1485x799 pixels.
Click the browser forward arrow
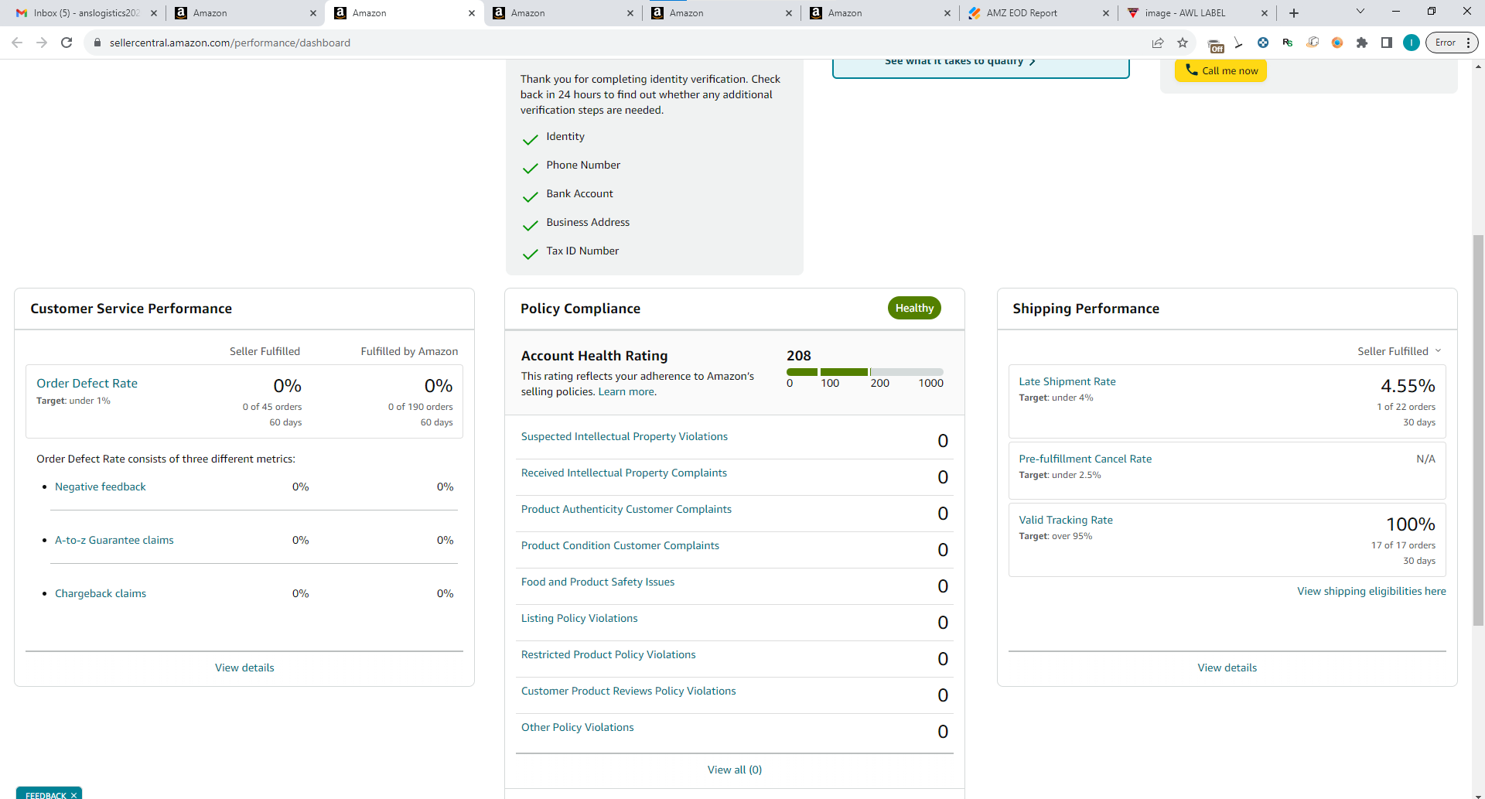pyautogui.click(x=42, y=43)
